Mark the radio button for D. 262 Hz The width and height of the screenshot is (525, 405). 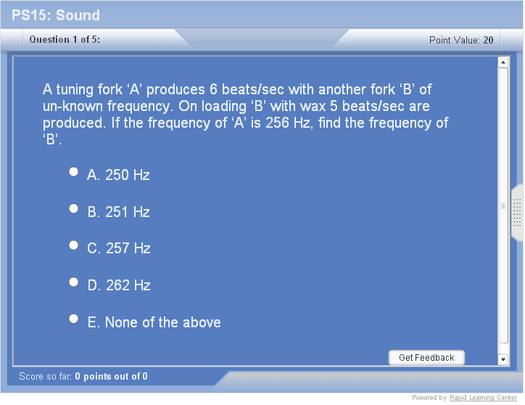pos(73,282)
